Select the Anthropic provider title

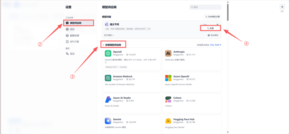(x=179, y=52)
